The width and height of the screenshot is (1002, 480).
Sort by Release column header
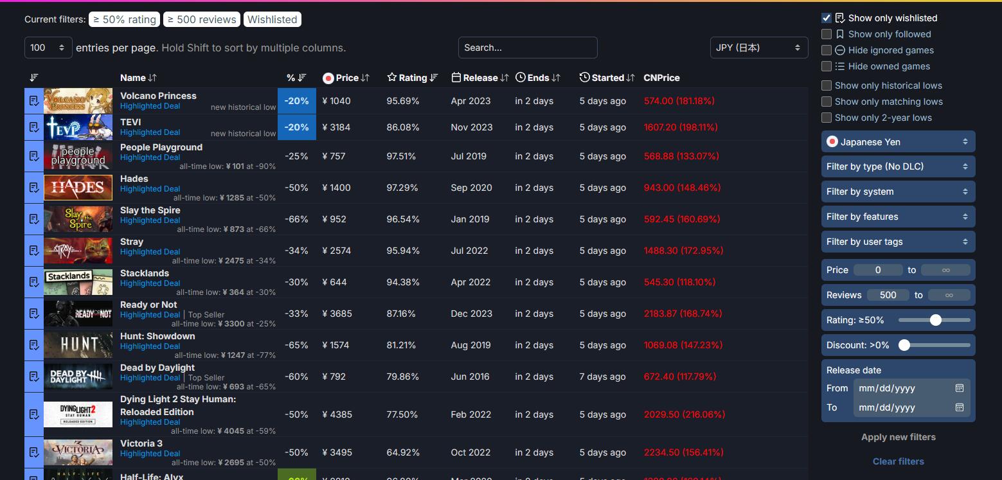pyautogui.click(x=480, y=78)
